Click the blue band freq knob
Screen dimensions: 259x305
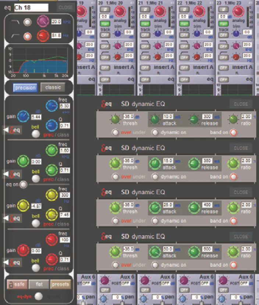(x=52, y=105)
